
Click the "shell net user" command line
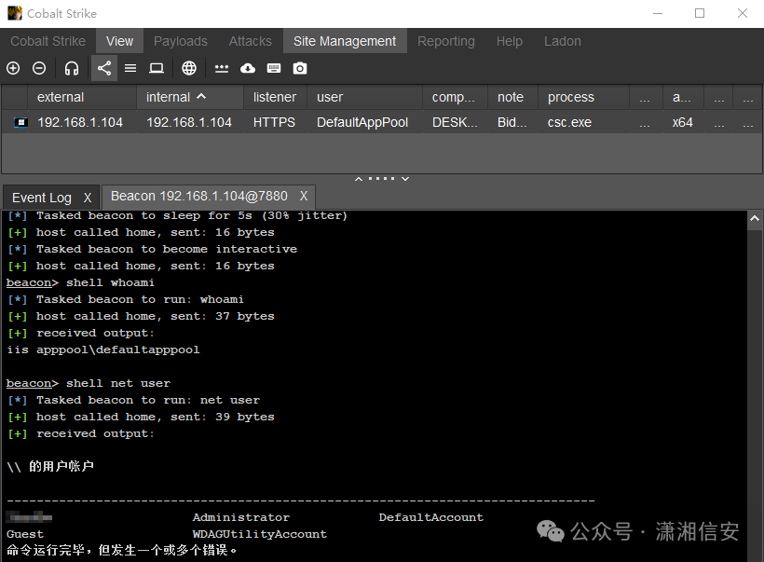(x=118, y=384)
